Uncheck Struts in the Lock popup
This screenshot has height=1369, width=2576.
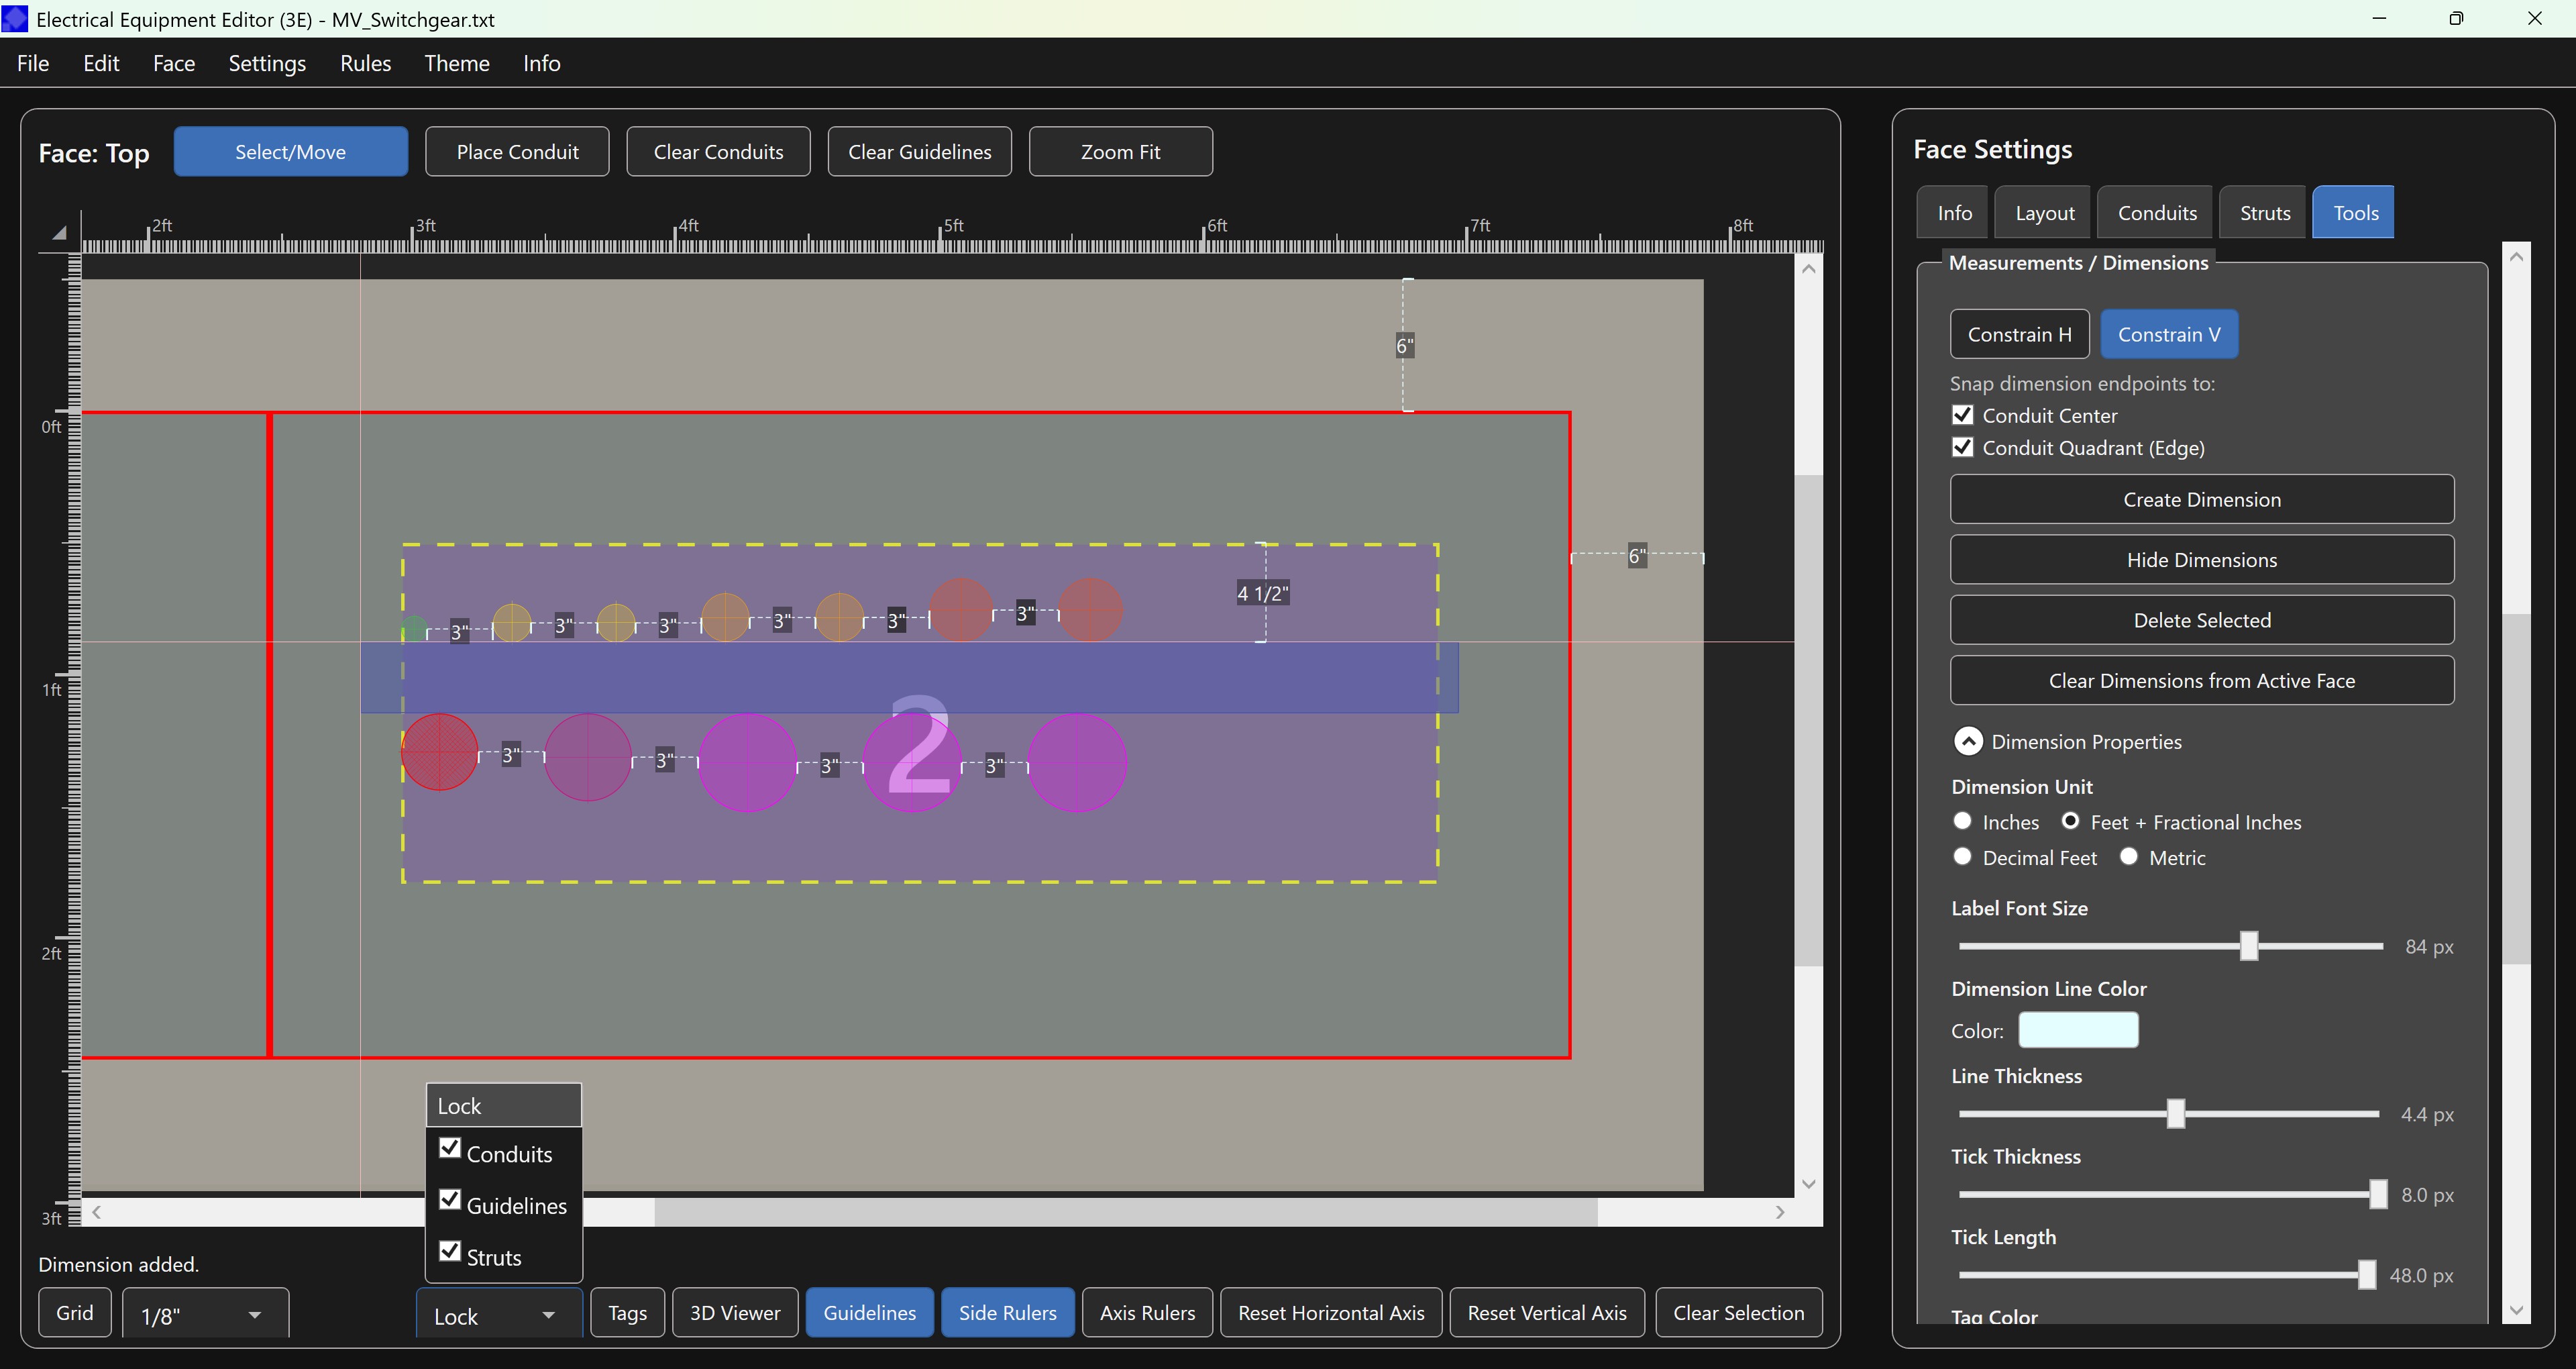(x=450, y=1252)
